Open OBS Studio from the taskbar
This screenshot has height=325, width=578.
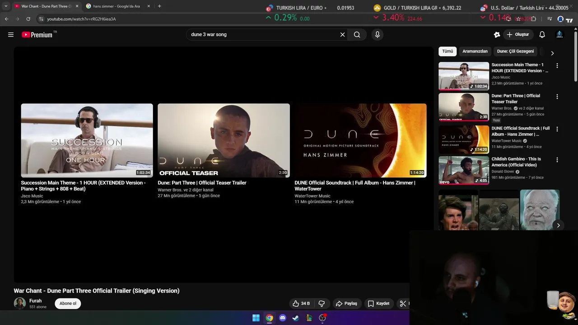pos(322,318)
